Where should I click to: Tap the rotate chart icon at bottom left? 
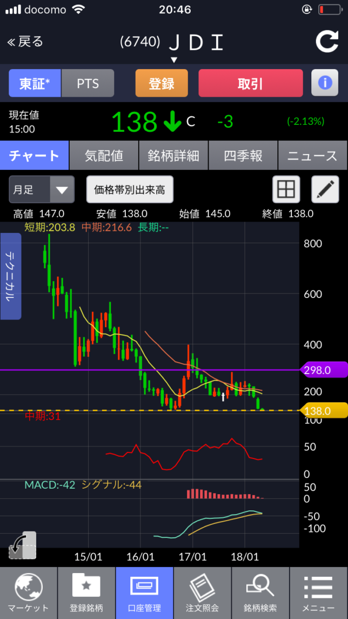pos(23,545)
